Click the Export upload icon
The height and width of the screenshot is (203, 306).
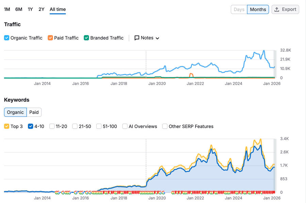click(x=277, y=10)
